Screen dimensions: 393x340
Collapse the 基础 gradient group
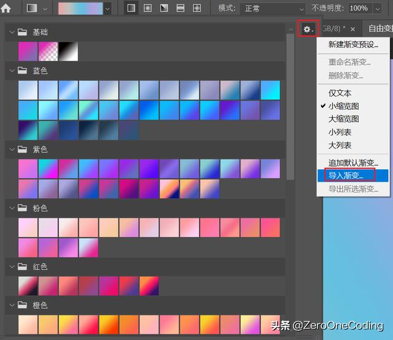(12, 32)
